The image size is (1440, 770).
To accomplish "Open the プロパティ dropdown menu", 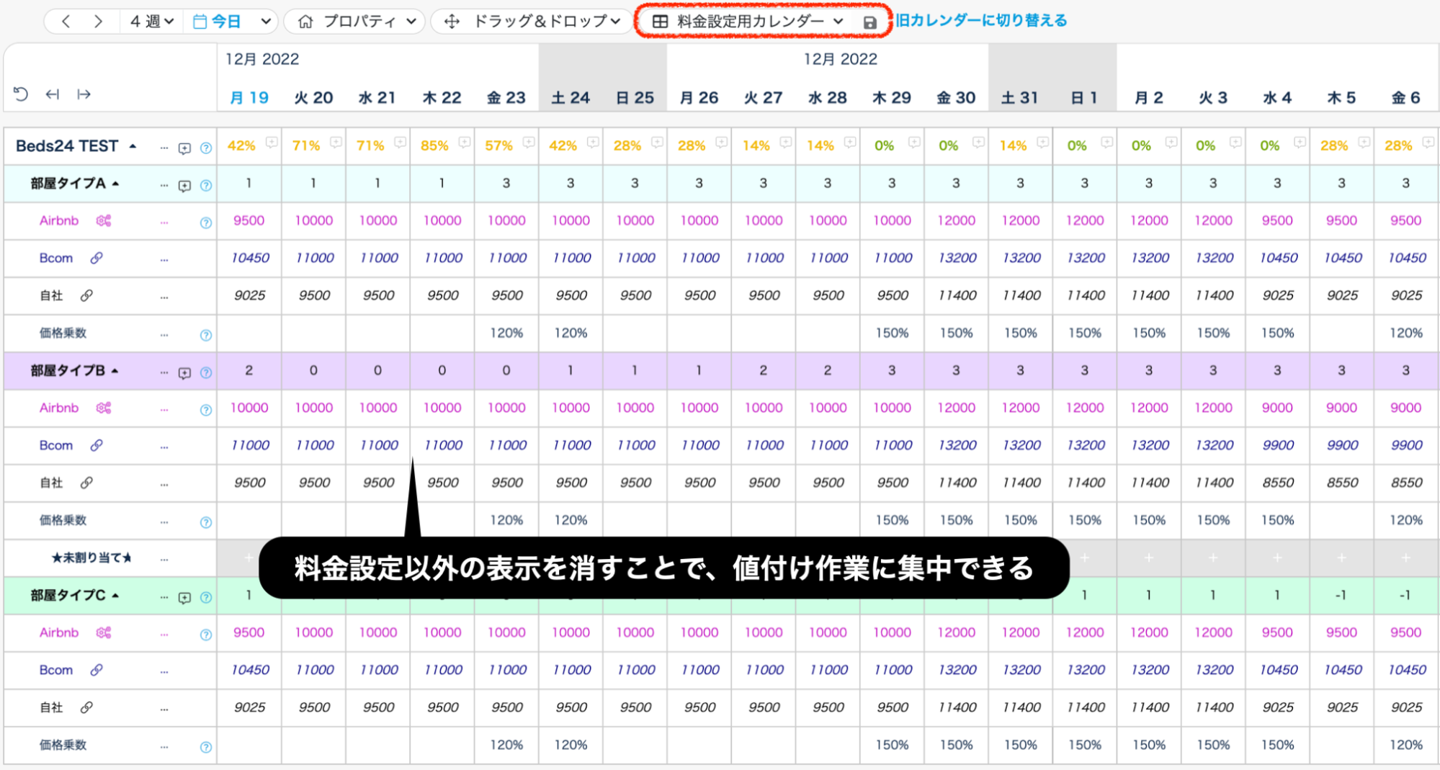I will (358, 22).
